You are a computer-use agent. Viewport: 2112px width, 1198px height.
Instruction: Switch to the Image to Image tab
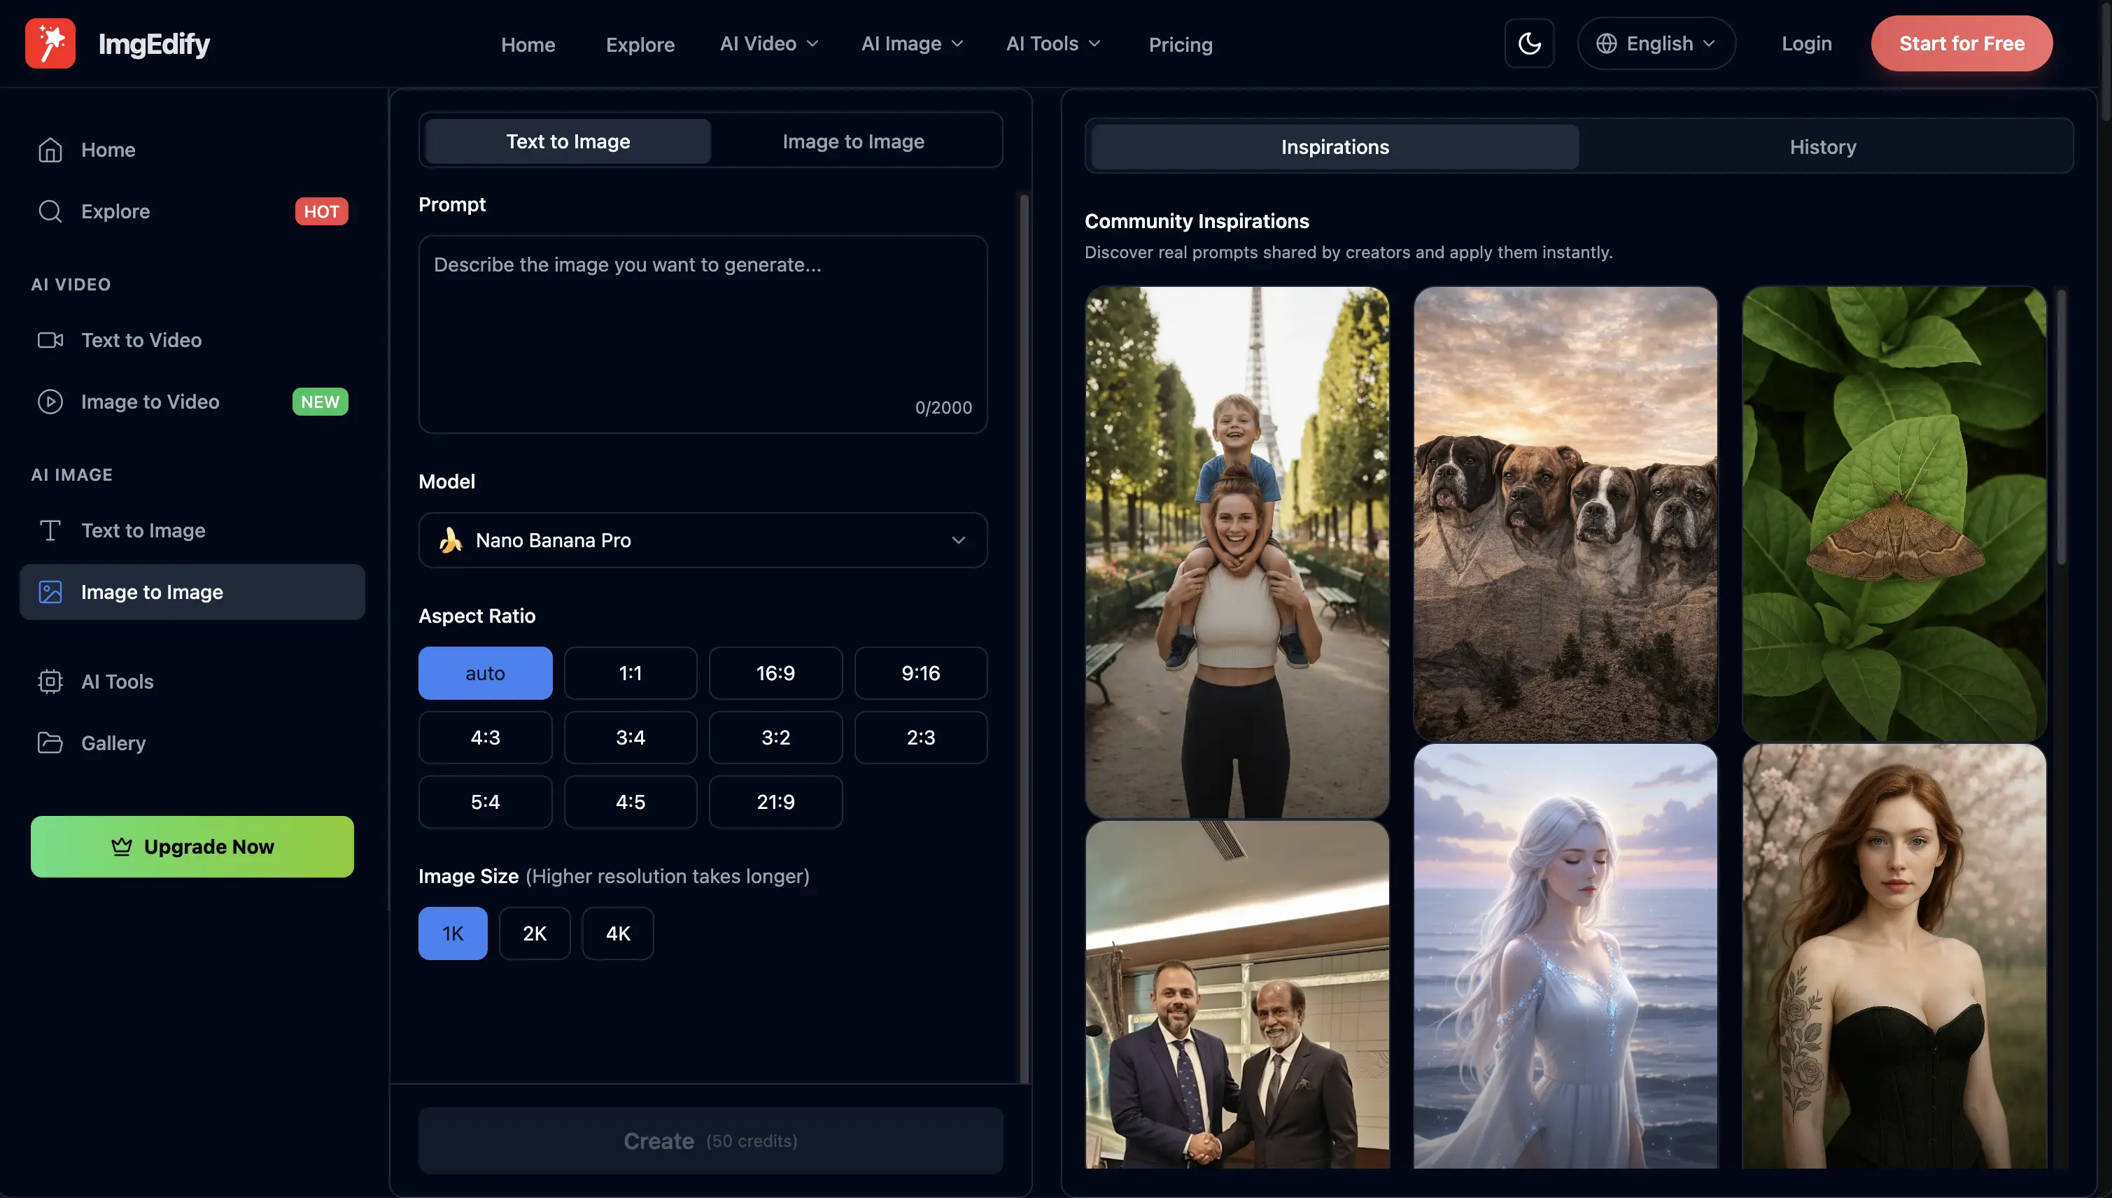tap(853, 141)
